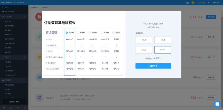Collapse the 店铺分析 sidebar section
The width and height of the screenshot is (223, 110).
click(25, 17)
